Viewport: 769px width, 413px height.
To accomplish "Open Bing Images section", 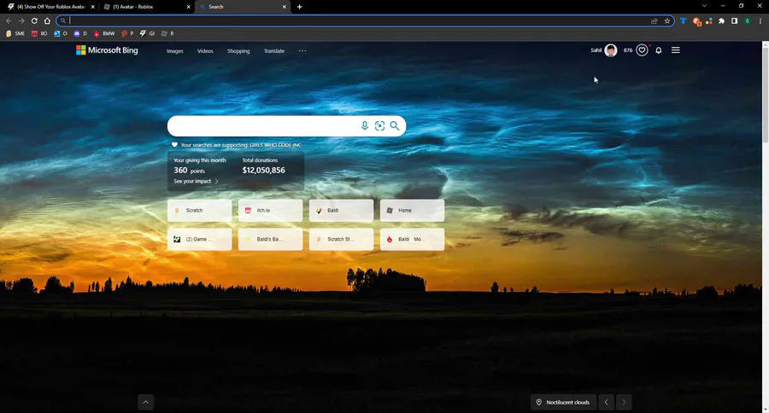I will [x=174, y=51].
